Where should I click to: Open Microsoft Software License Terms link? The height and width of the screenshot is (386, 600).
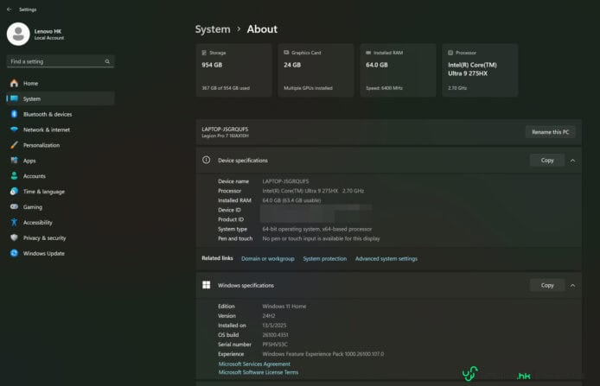point(259,372)
